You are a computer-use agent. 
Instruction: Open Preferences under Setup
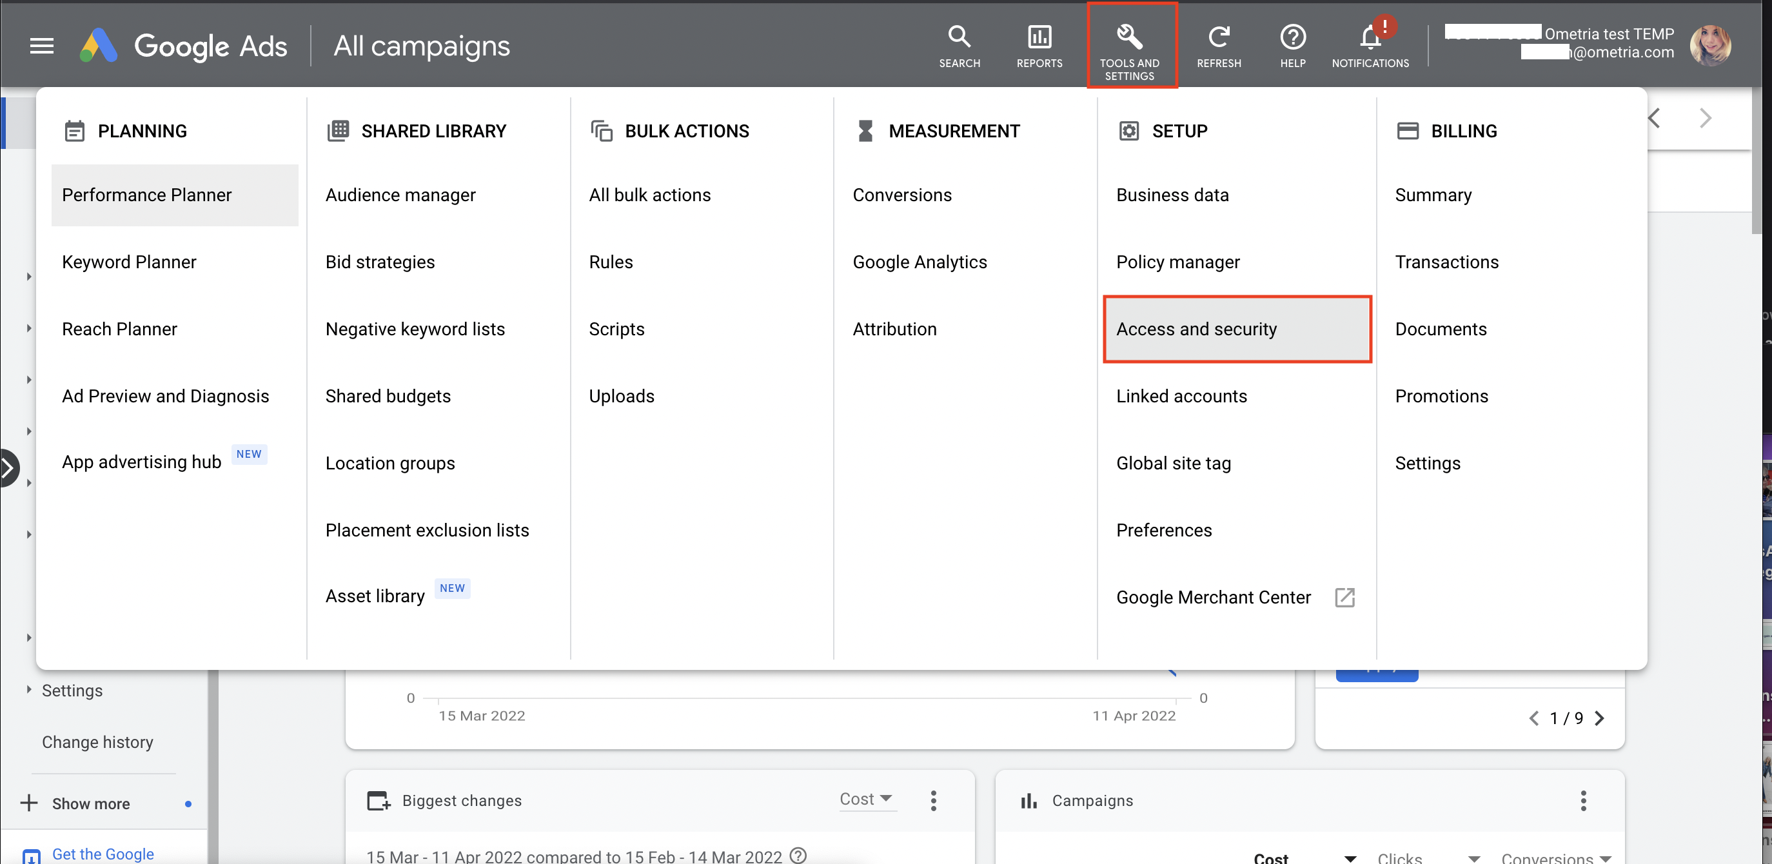coord(1164,531)
